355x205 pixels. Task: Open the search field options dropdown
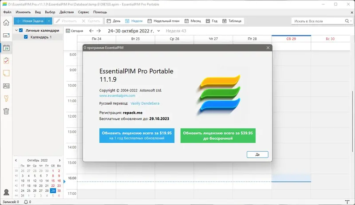351,21
